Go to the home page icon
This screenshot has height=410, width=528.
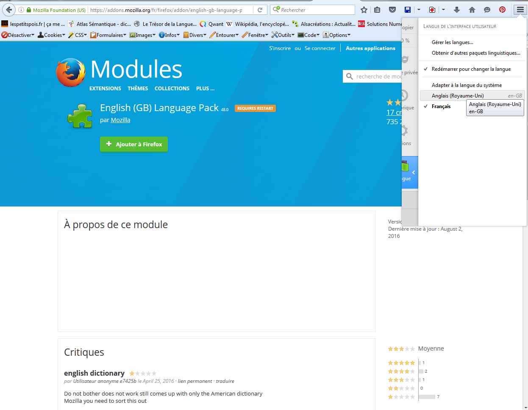point(472,10)
